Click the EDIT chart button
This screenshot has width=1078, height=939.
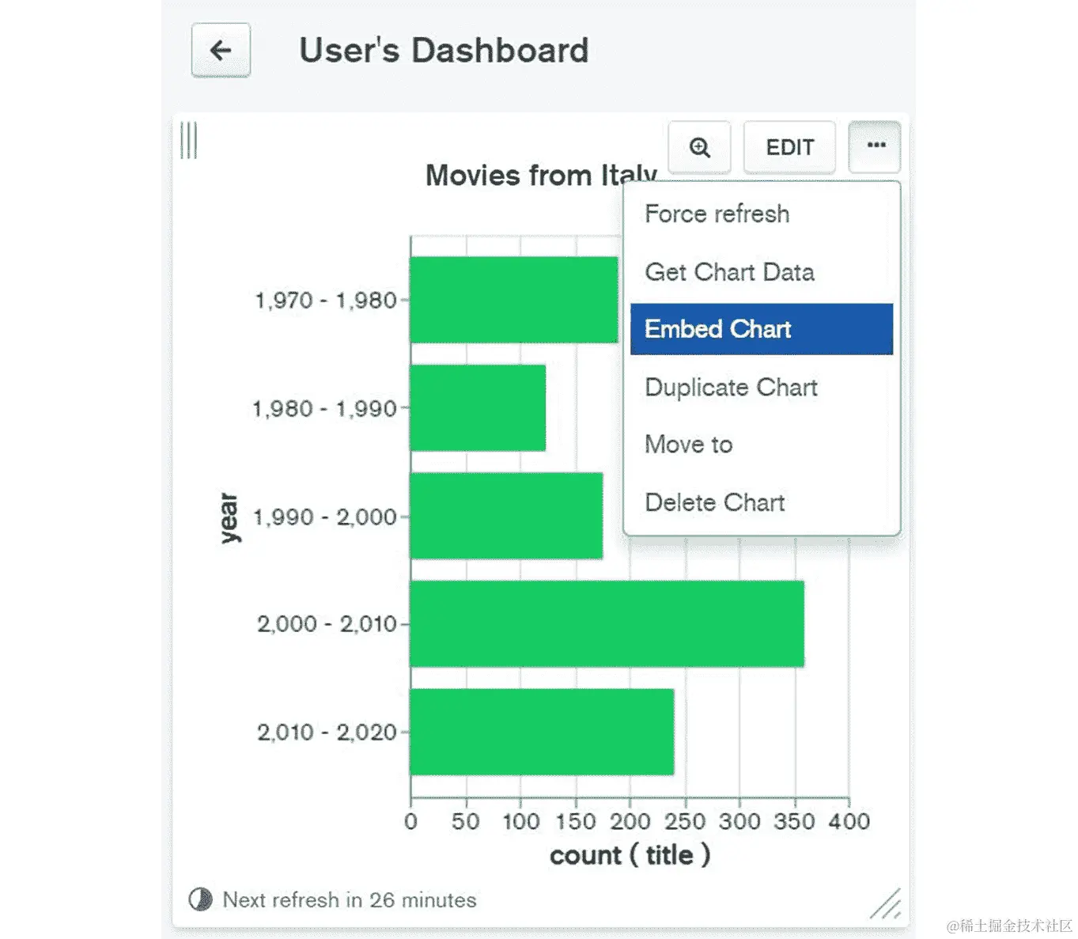789,147
